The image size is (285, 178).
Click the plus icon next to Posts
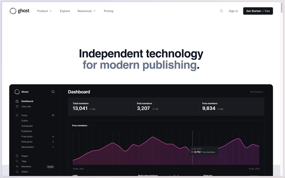pyautogui.click(x=53, y=115)
